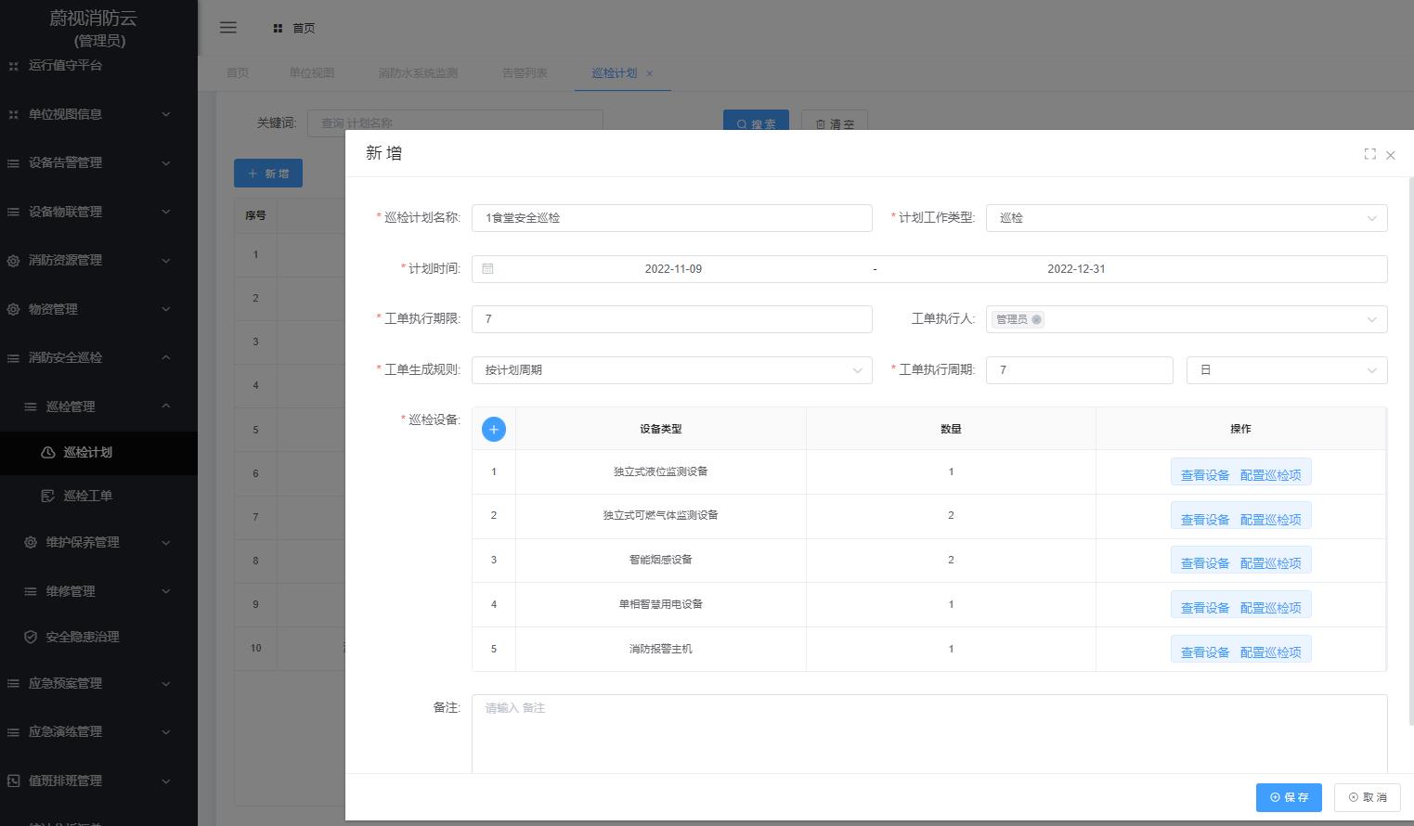Click the 备注 textarea
Screen dimensions: 1414x826
click(x=929, y=734)
